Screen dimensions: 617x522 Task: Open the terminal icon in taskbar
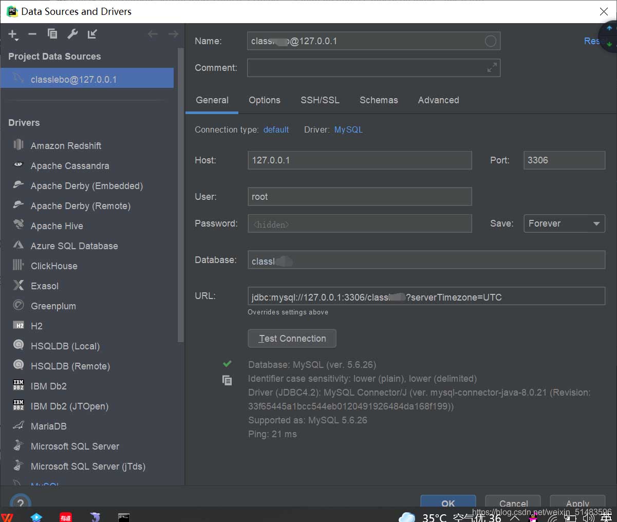pos(124,516)
